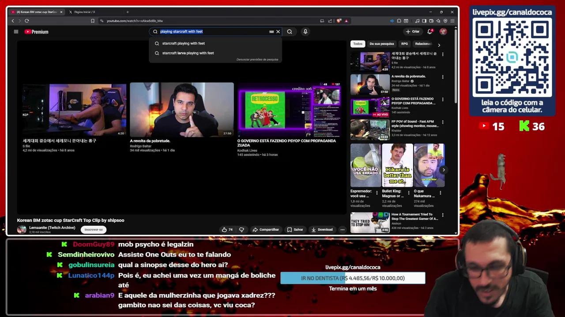Screen dimensions: 565x317
Task: Open endscreen thumbnail 'A revolta da pobretude.'
Action: tap(182, 110)
